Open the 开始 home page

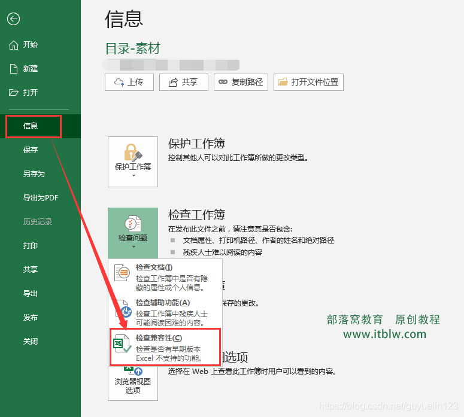click(30, 45)
